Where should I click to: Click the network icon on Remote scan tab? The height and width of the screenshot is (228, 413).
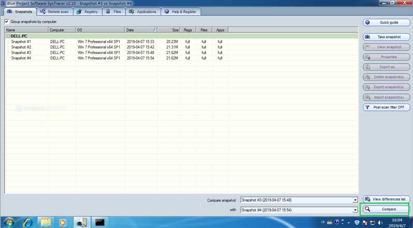click(x=43, y=11)
